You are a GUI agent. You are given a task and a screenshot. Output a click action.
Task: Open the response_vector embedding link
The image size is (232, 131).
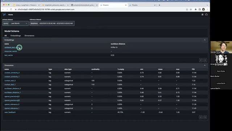[x=11, y=51]
